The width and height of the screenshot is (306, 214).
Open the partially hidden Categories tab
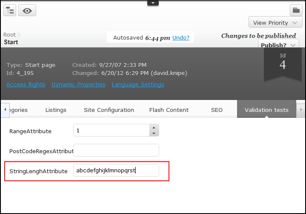tap(19, 110)
